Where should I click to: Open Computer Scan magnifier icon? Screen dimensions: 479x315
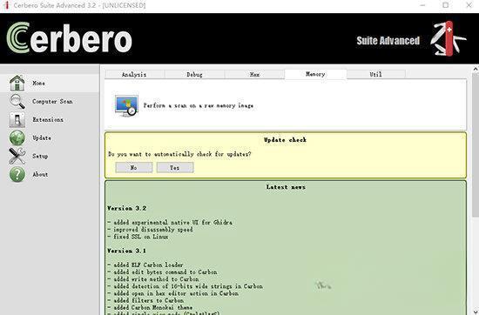pyautogui.click(x=17, y=101)
